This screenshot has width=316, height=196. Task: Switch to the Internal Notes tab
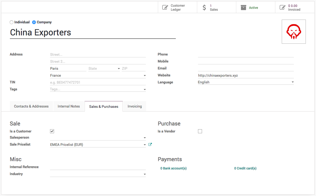click(69, 106)
